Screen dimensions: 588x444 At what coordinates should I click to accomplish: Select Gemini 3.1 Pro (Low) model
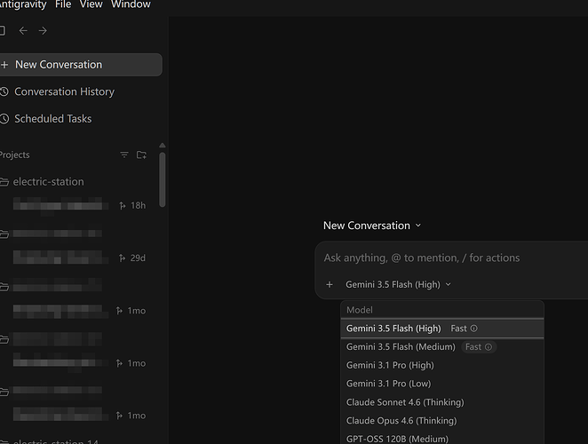click(442, 384)
